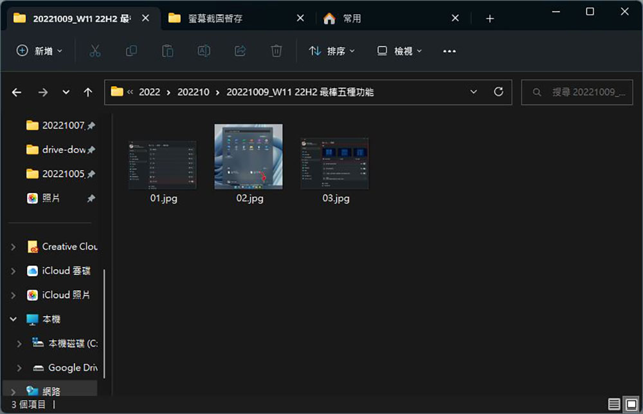Click the Copy icon in toolbar
Image resolution: width=643 pixels, height=414 pixels.
click(x=131, y=51)
